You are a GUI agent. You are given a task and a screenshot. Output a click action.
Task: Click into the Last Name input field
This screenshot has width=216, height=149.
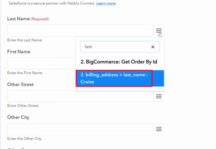pyautogui.click(x=80, y=31)
